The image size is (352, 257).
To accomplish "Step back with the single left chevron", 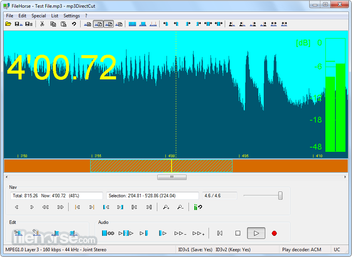I will pos(17,207).
